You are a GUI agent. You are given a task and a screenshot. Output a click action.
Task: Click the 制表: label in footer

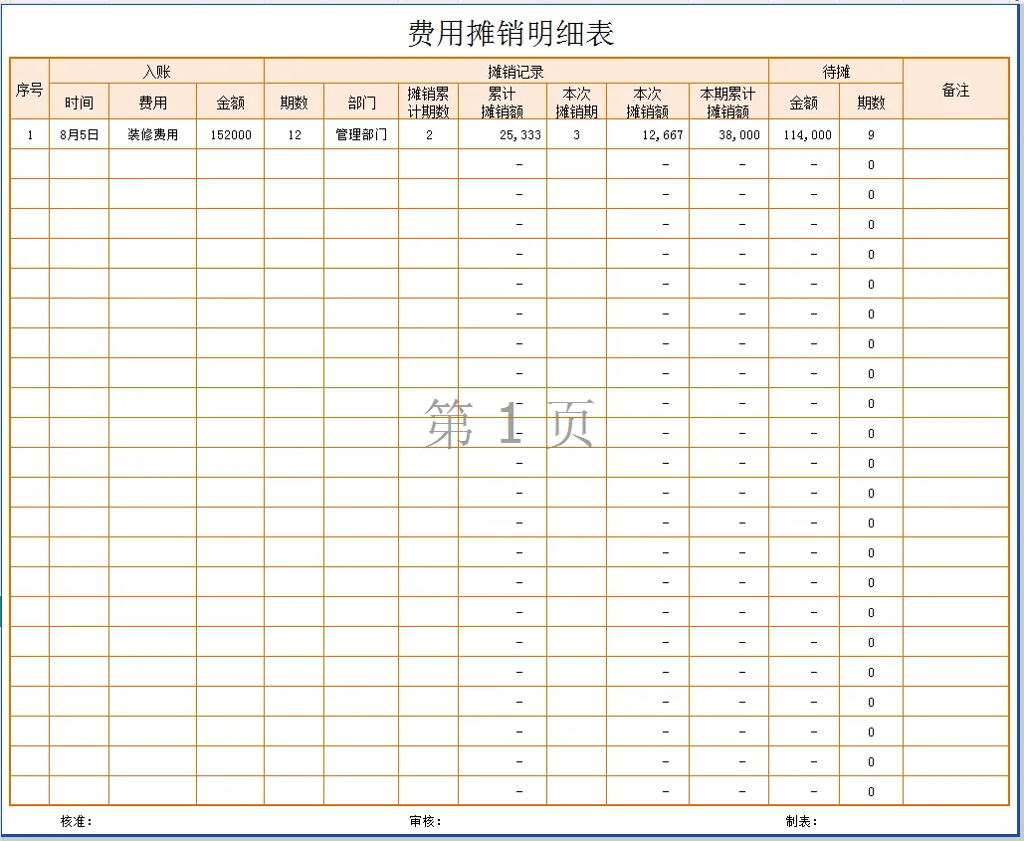(x=801, y=821)
